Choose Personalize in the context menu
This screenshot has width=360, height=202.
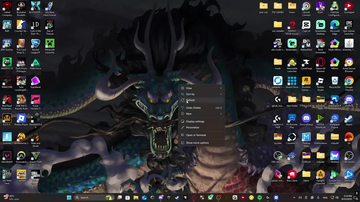pos(202,127)
